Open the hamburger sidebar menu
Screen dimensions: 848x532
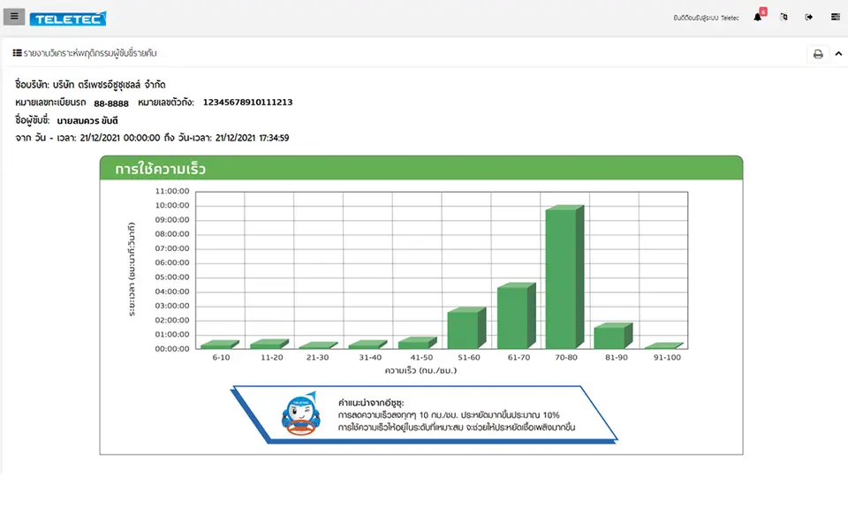point(14,16)
